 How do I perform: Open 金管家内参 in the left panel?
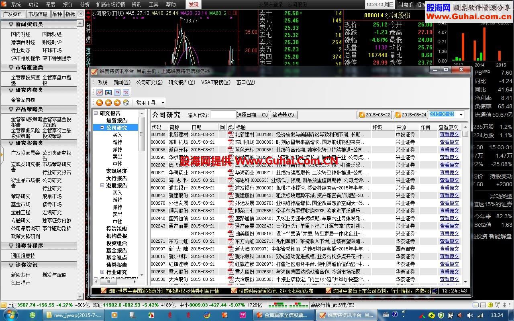(23, 100)
